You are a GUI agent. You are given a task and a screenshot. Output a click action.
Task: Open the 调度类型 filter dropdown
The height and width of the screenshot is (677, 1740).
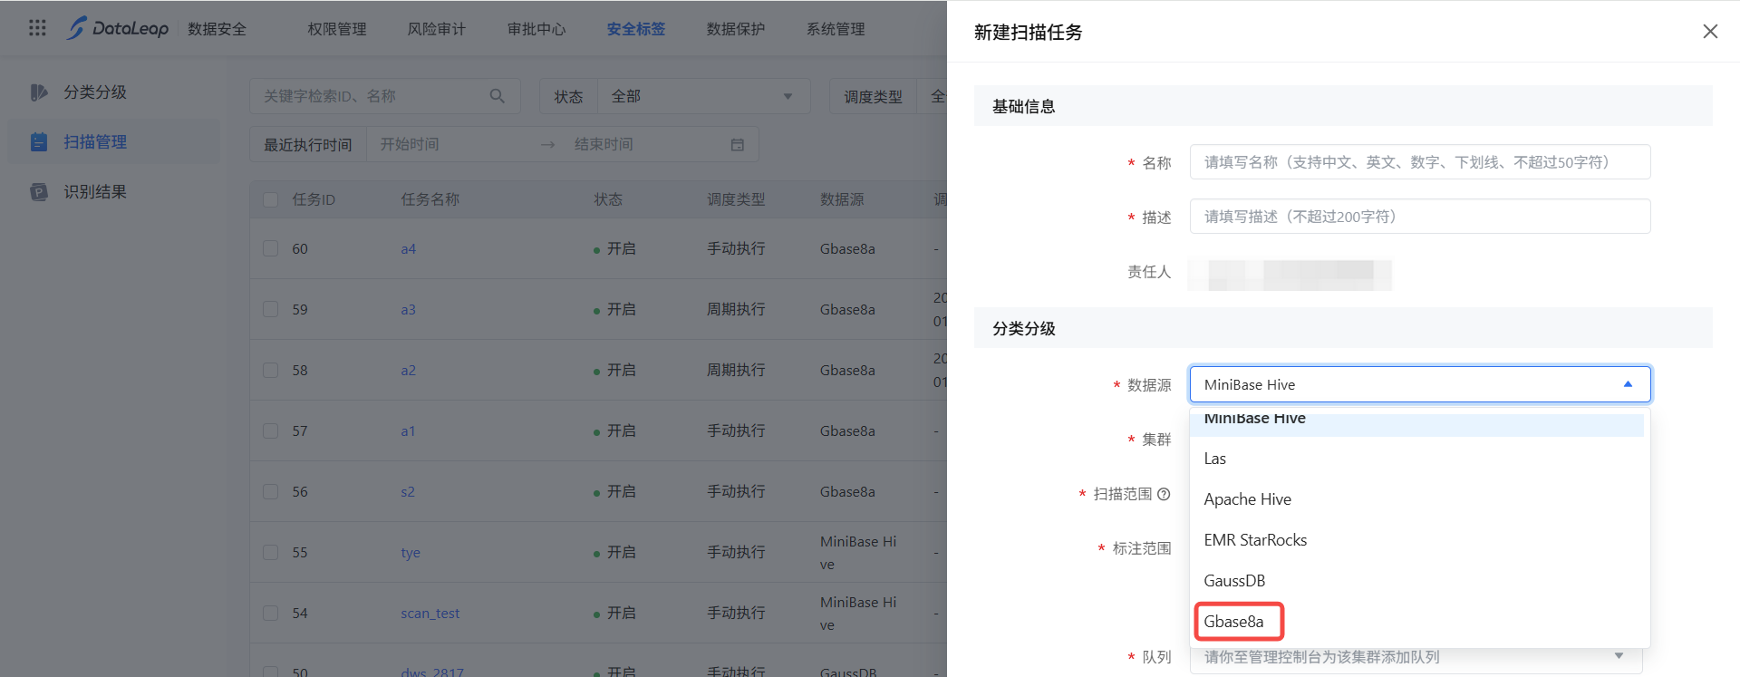[x=888, y=96]
